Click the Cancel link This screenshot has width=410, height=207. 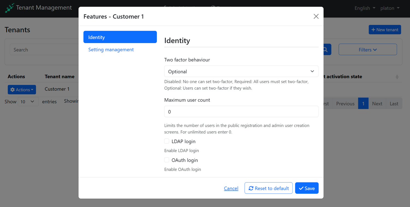click(231, 188)
